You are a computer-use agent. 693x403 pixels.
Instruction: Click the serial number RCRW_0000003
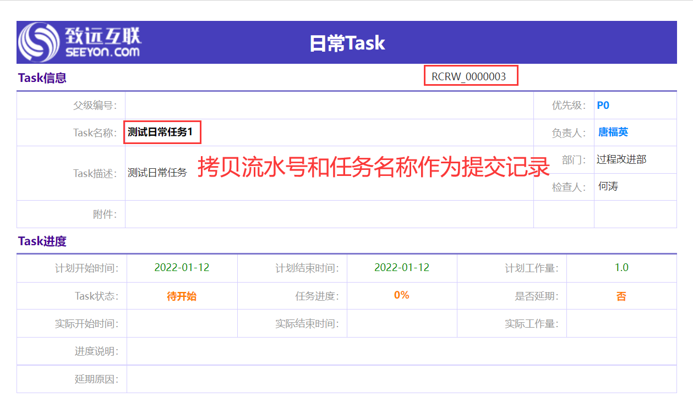coord(469,76)
